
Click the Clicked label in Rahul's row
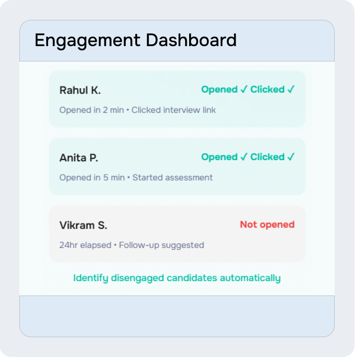[267, 90]
